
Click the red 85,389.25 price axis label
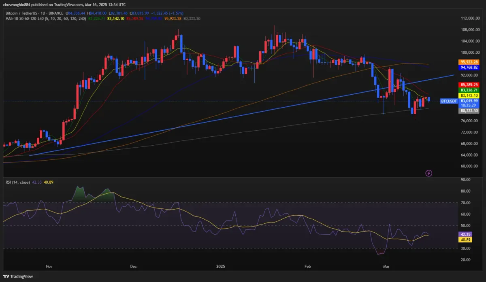[469, 85]
